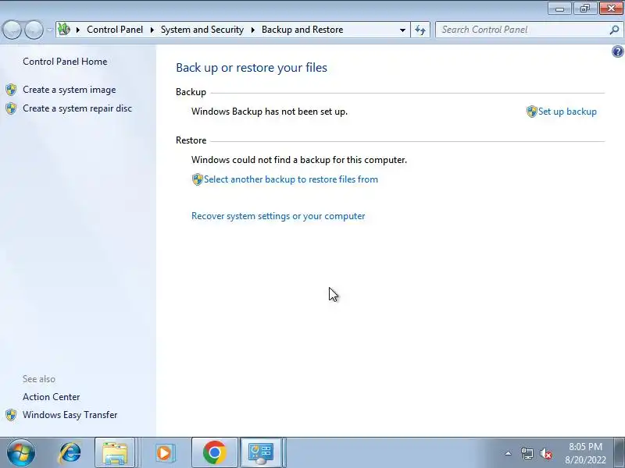
Task: Restore down the Control Panel window
Action: [x=584, y=9]
